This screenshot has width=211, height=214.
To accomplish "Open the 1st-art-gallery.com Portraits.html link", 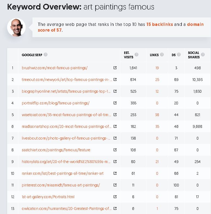I will [48, 197].
